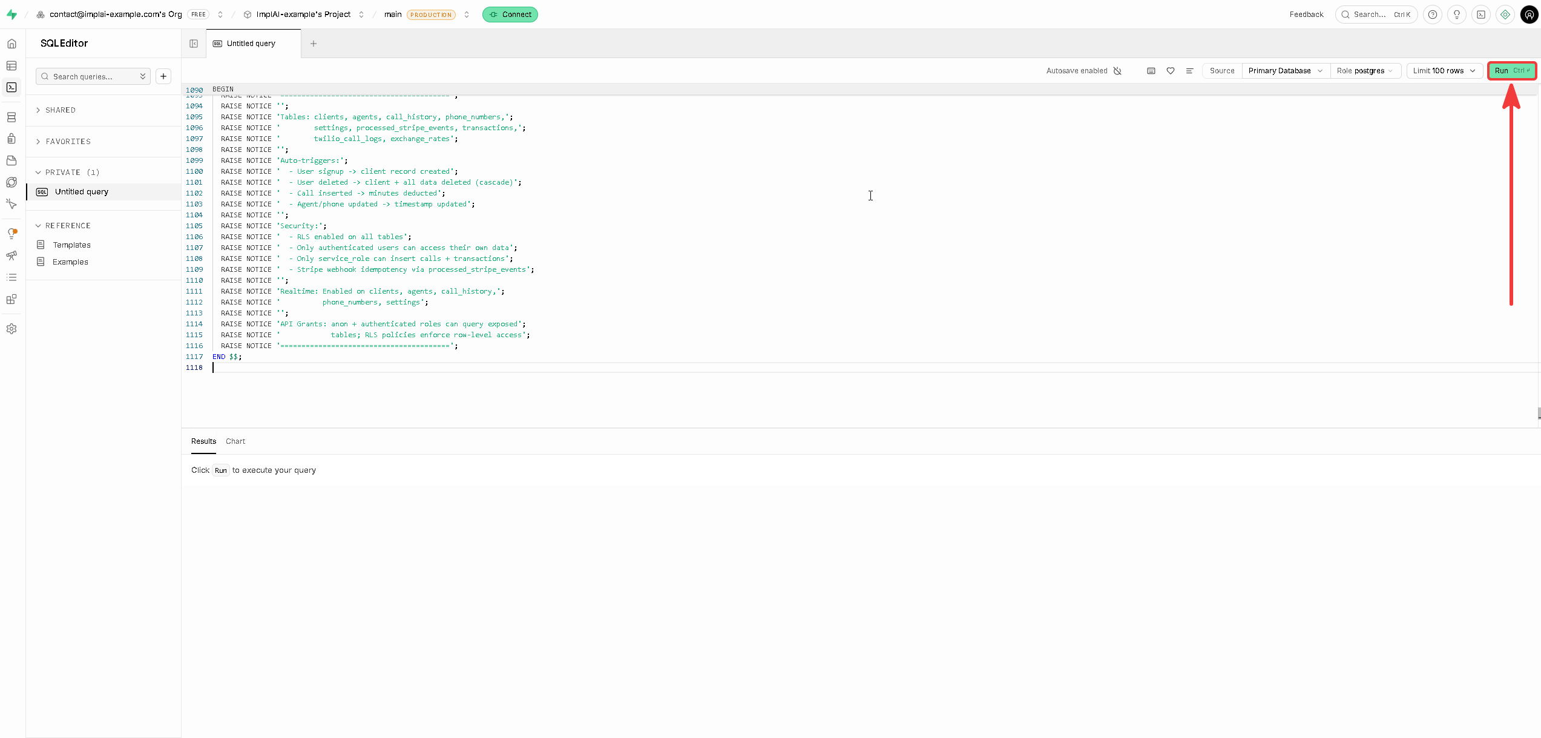Screen dimensions: 1541x738
Task: Switch to the Chart tab
Action: [x=235, y=441]
